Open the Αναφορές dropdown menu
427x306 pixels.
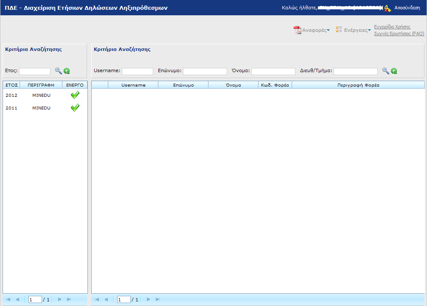316,30
